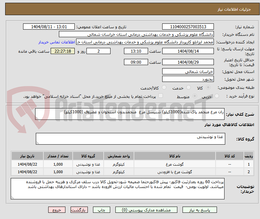This screenshot has width=260, height=219.
Task: Click the گوشت مرغ با افزودنی item cell
Action: pyautogui.click(x=175, y=172)
